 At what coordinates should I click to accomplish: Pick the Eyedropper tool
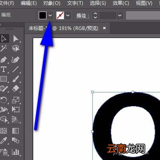pos(4,140)
